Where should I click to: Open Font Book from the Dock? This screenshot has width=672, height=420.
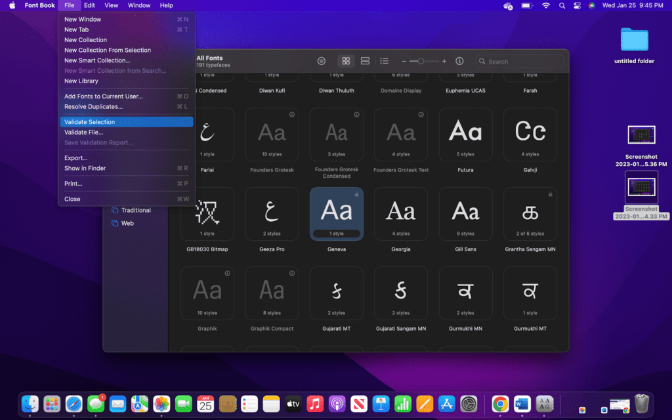545,404
